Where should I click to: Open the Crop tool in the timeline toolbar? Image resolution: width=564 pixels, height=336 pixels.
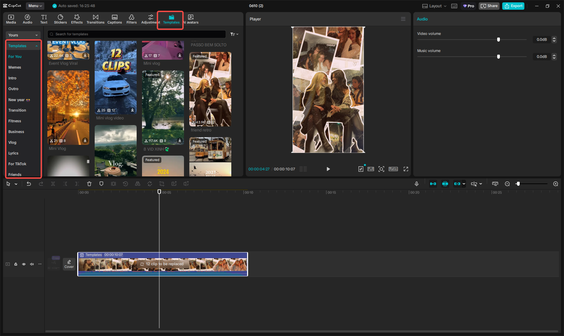[162, 184]
